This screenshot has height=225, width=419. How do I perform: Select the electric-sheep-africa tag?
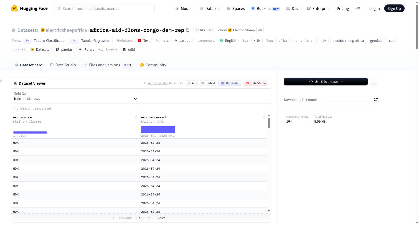[x=348, y=41]
